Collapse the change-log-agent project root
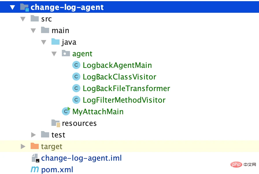 click(12, 7)
